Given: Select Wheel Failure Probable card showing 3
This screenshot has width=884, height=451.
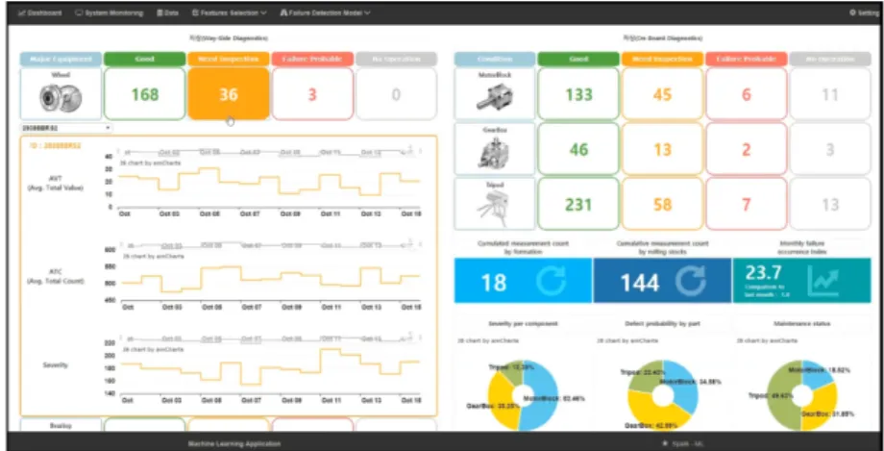Looking at the screenshot, I should (x=312, y=93).
